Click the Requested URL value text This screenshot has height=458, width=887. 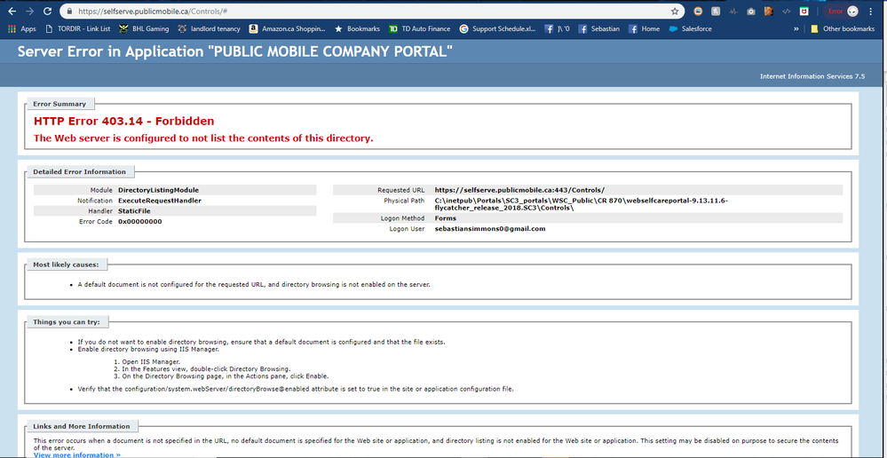pos(519,190)
